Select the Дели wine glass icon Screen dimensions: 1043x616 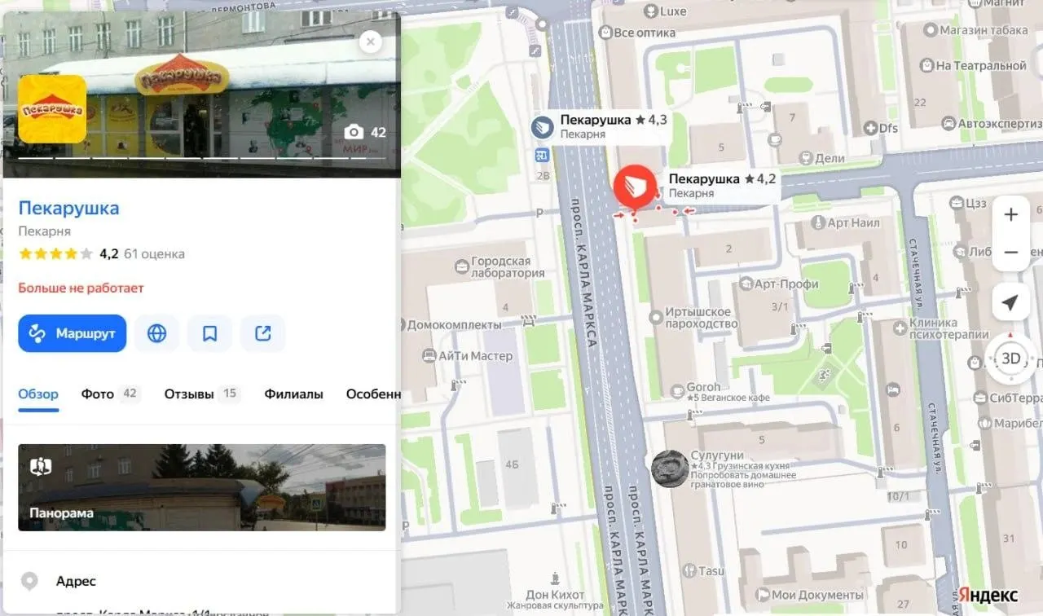(x=805, y=158)
